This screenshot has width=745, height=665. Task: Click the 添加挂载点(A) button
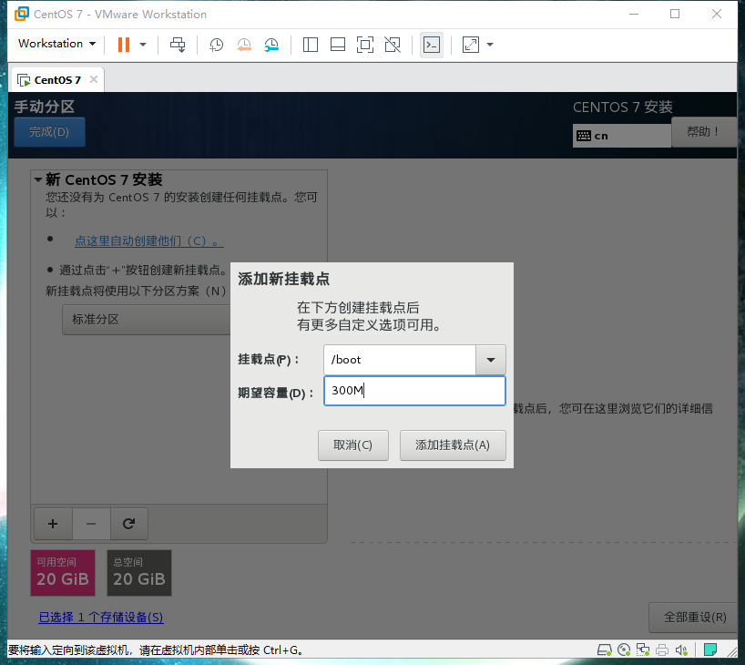coord(453,445)
